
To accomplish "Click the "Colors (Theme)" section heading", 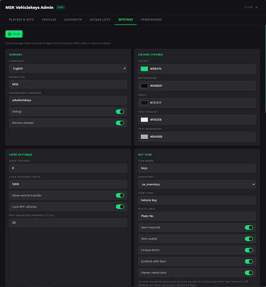I will click(151, 55).
